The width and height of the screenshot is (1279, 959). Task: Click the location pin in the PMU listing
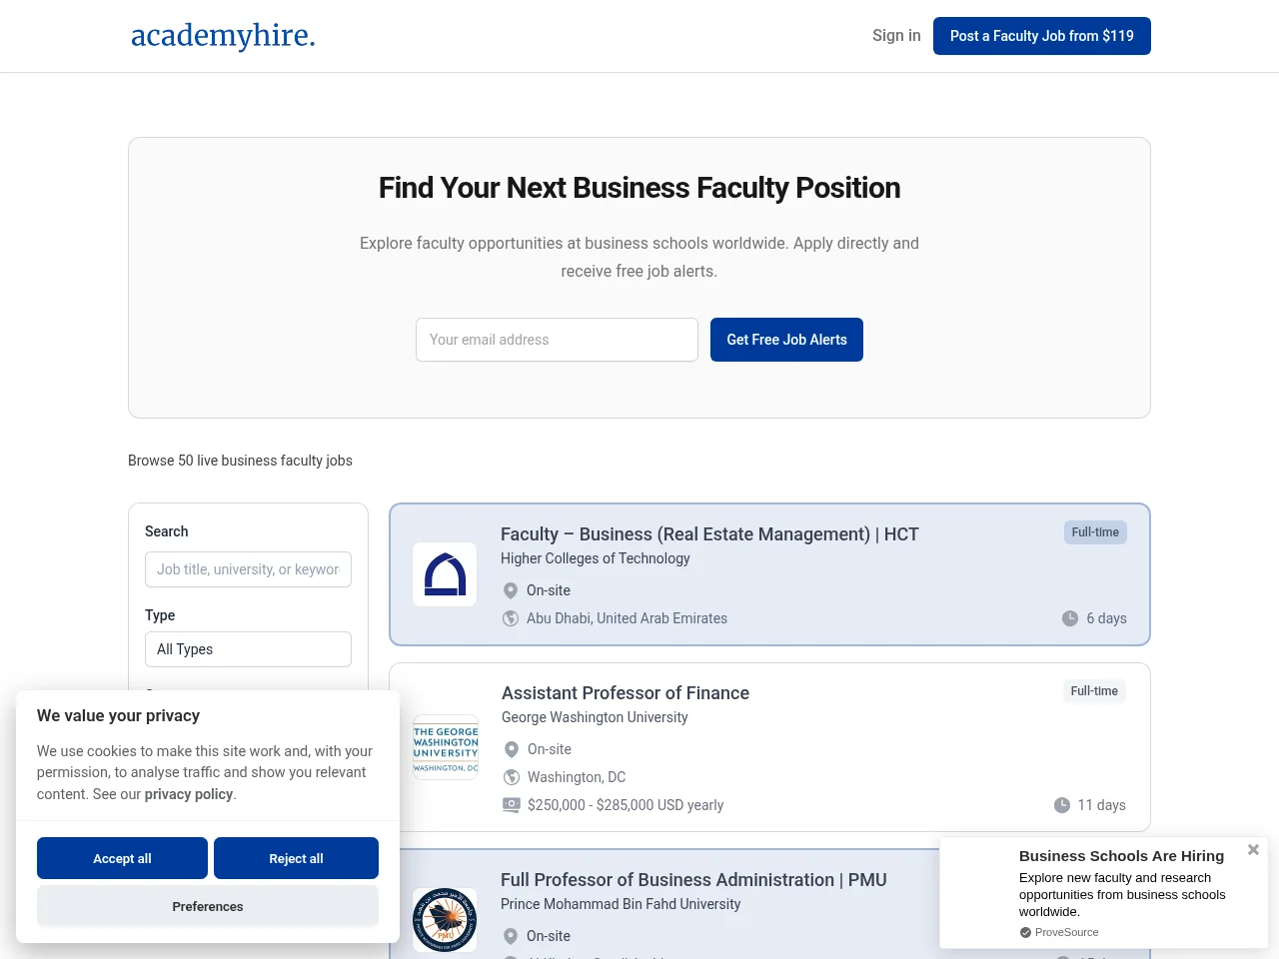[x=511, y=936]
